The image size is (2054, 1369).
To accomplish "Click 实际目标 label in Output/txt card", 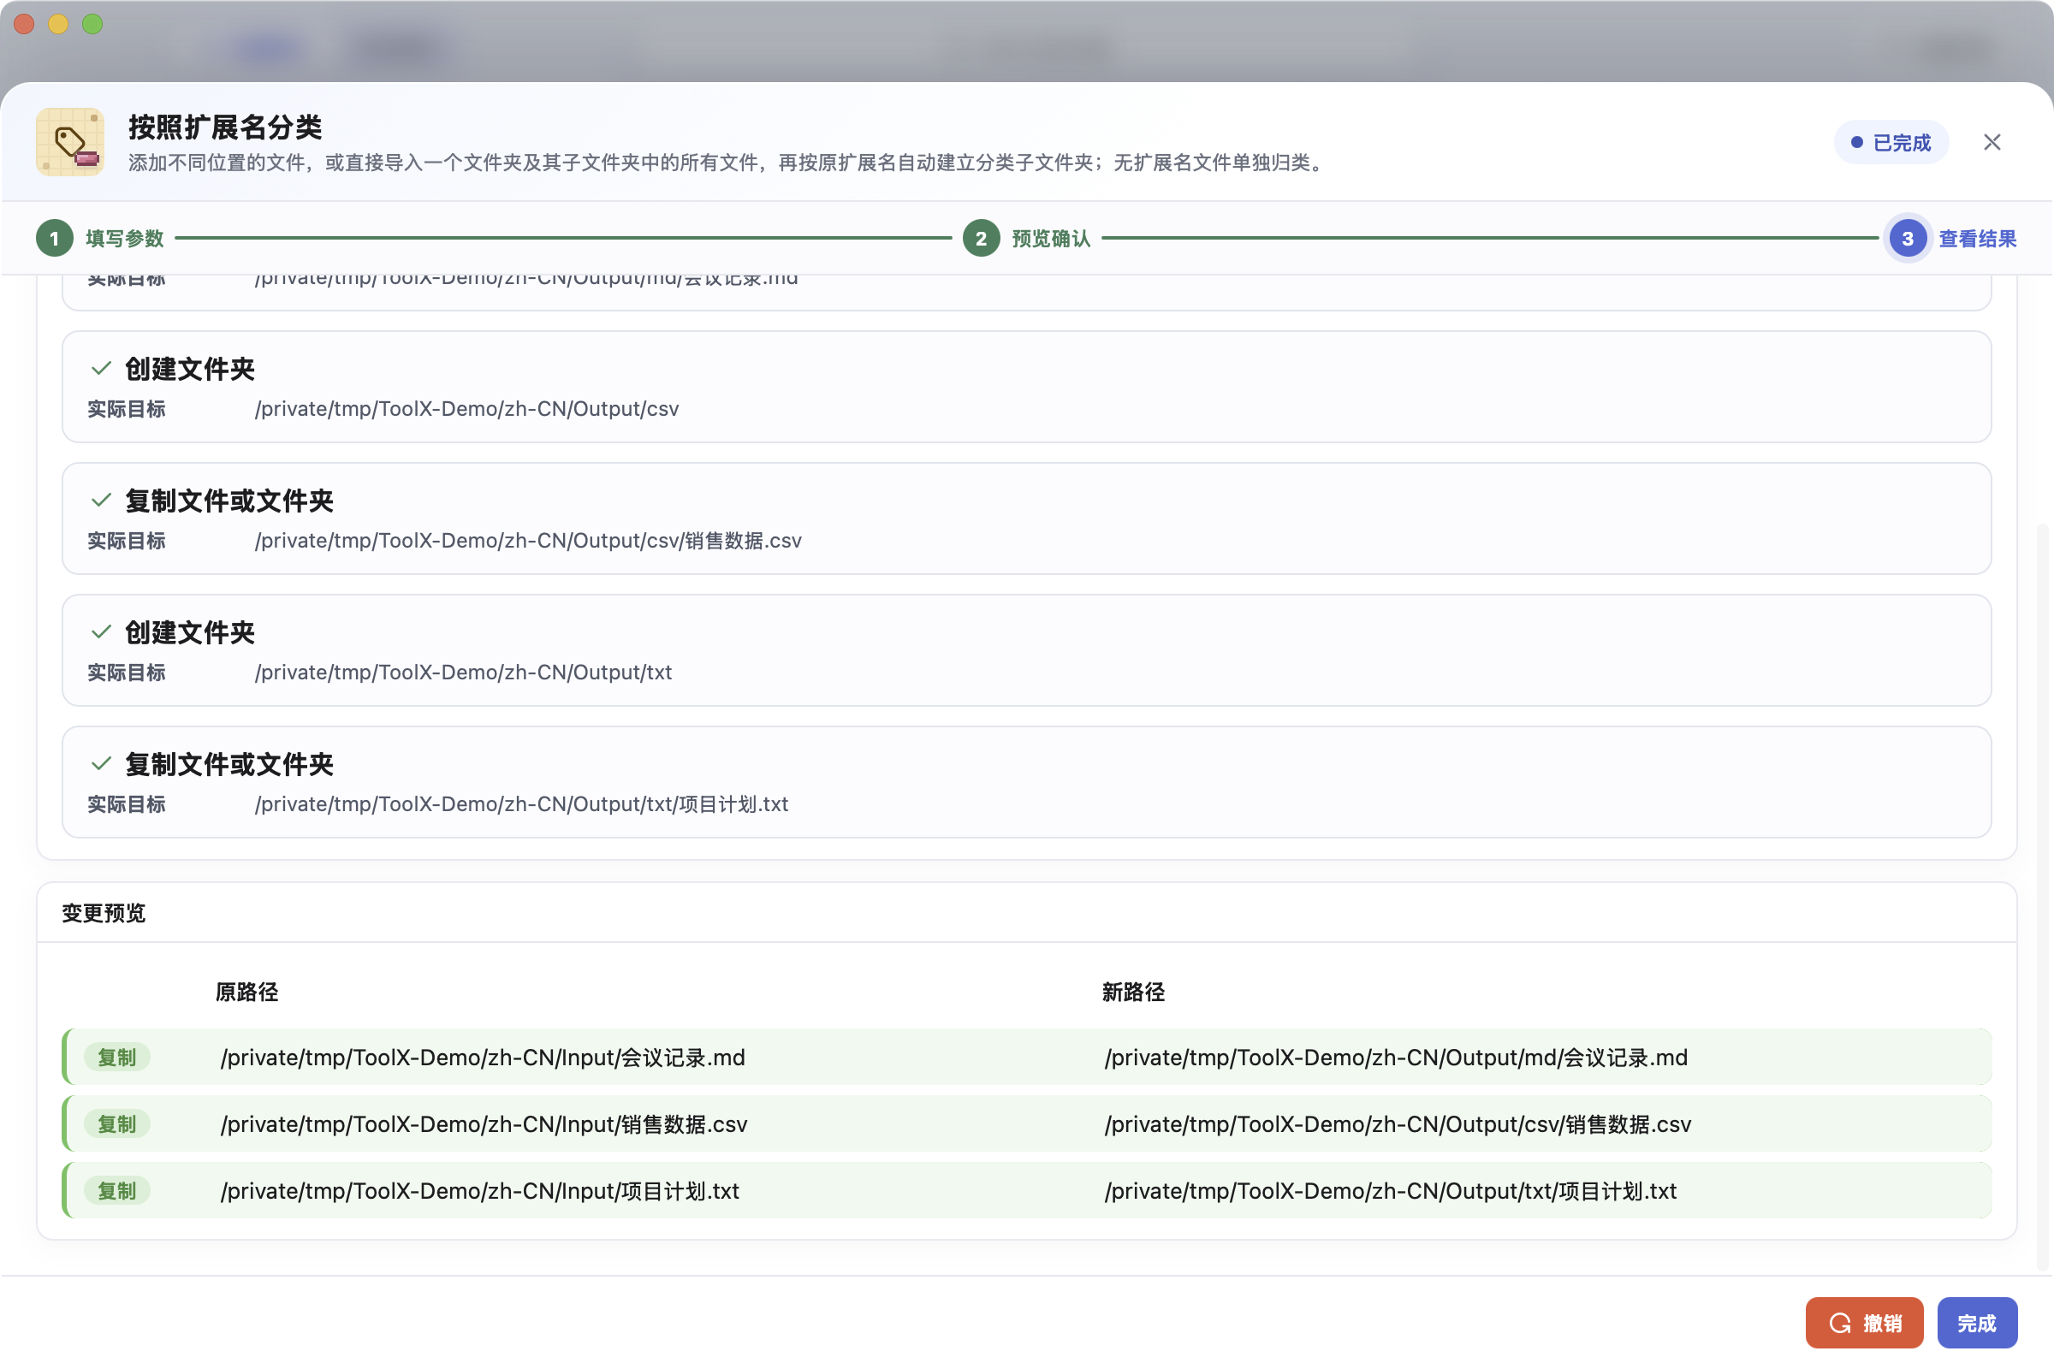I will [x=126, y=673].
